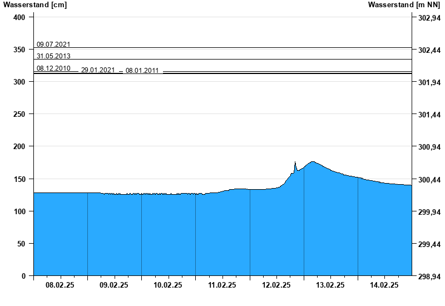Click the 09.02.25 date label

114,285
